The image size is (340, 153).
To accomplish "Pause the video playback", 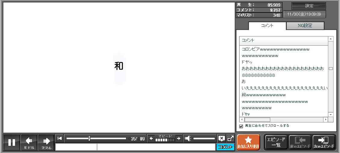I will point(12,142).
